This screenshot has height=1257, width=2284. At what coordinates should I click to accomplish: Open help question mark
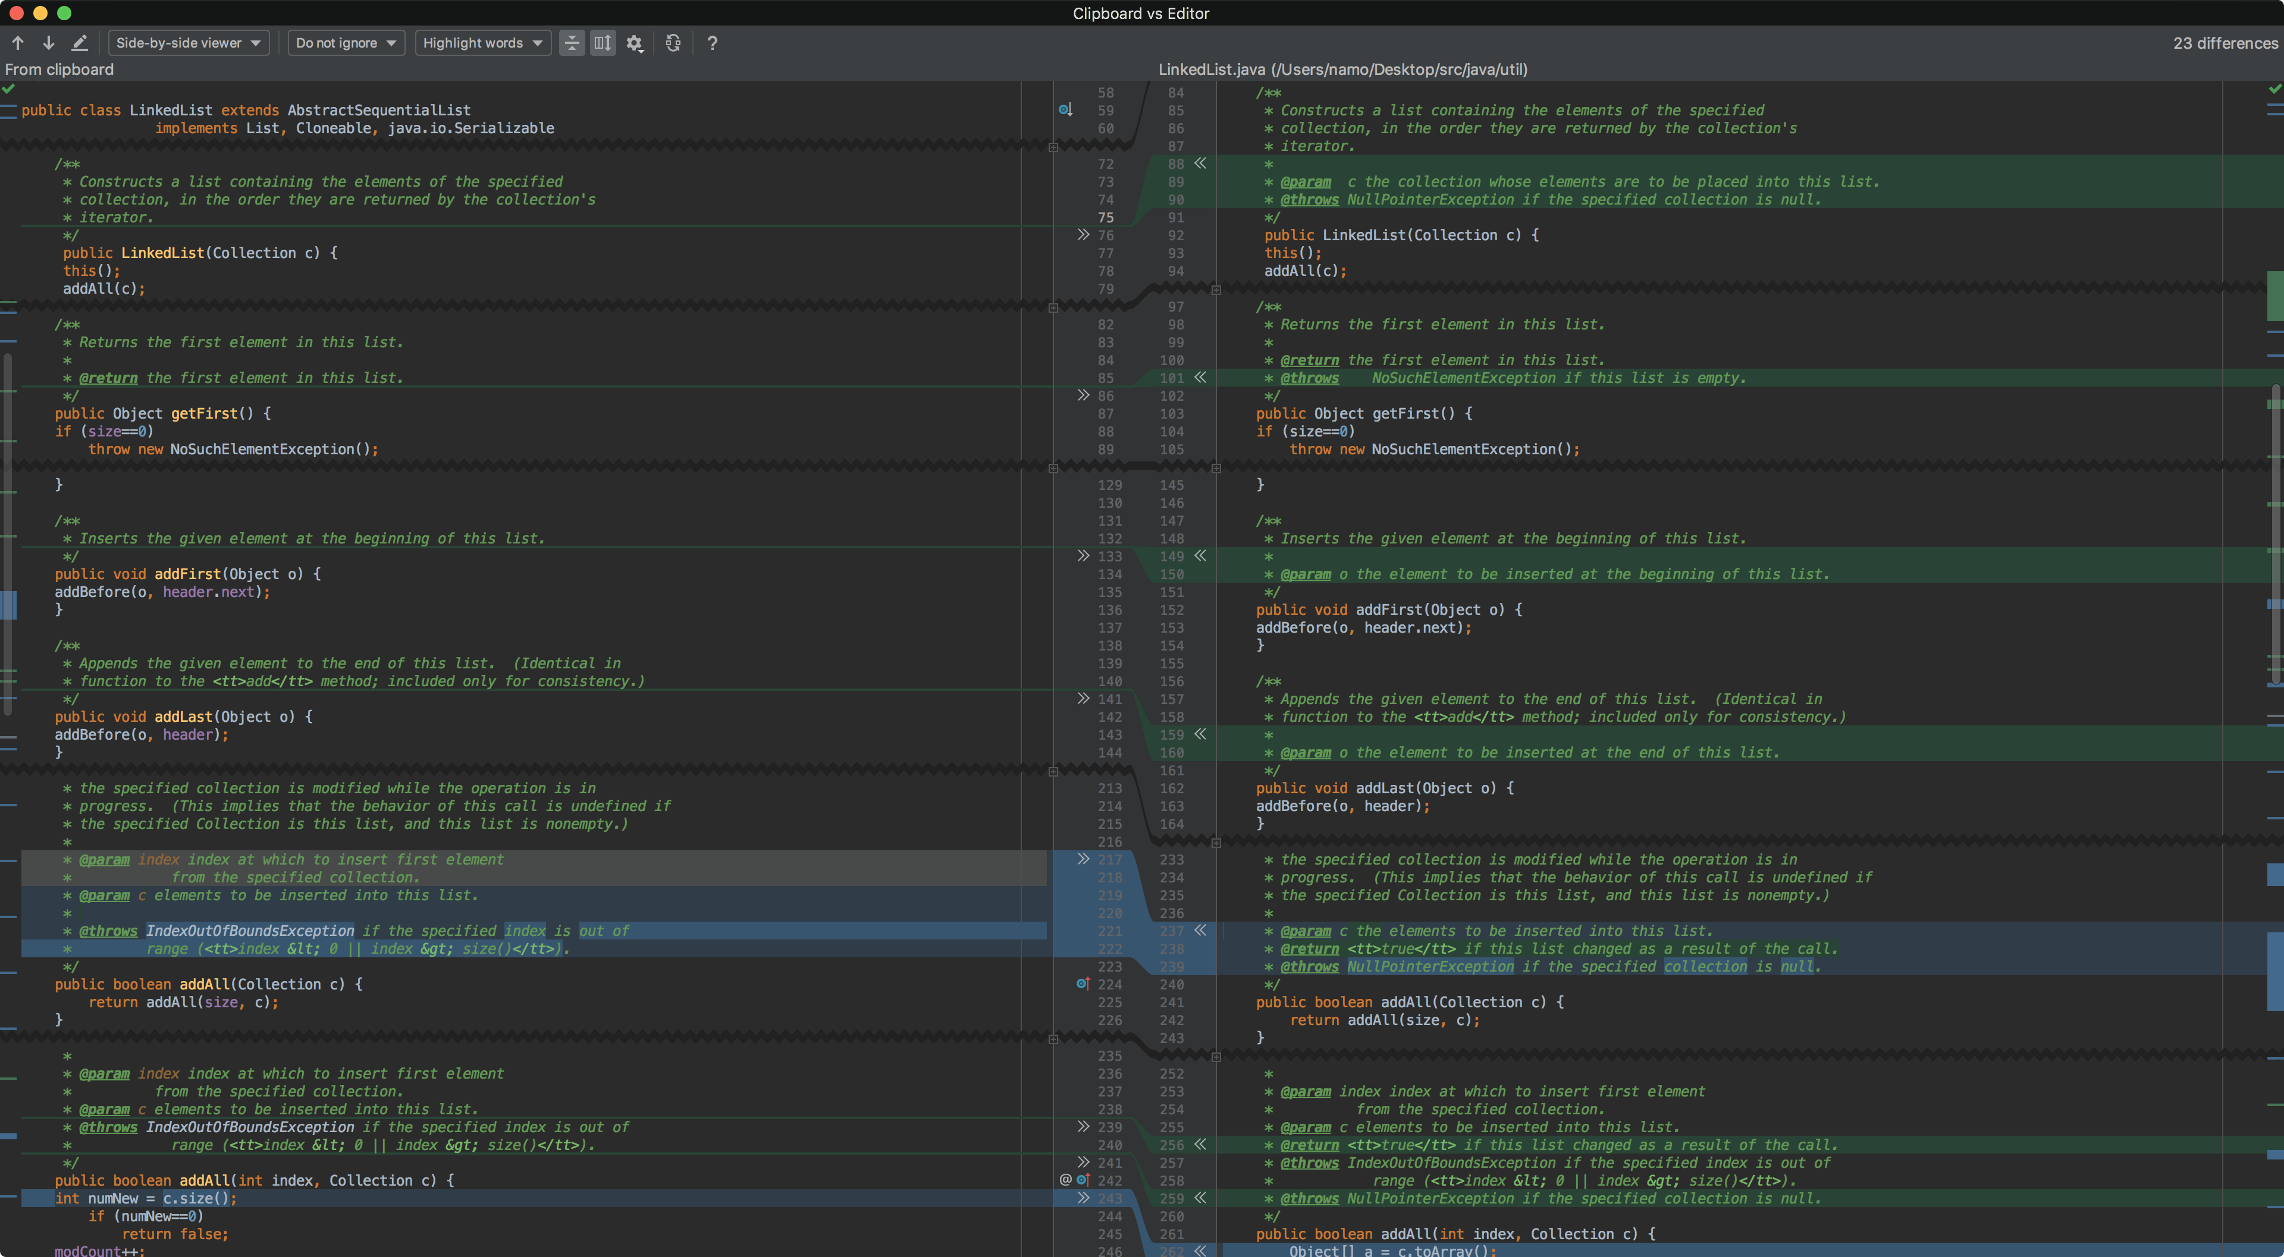point(712,43)
